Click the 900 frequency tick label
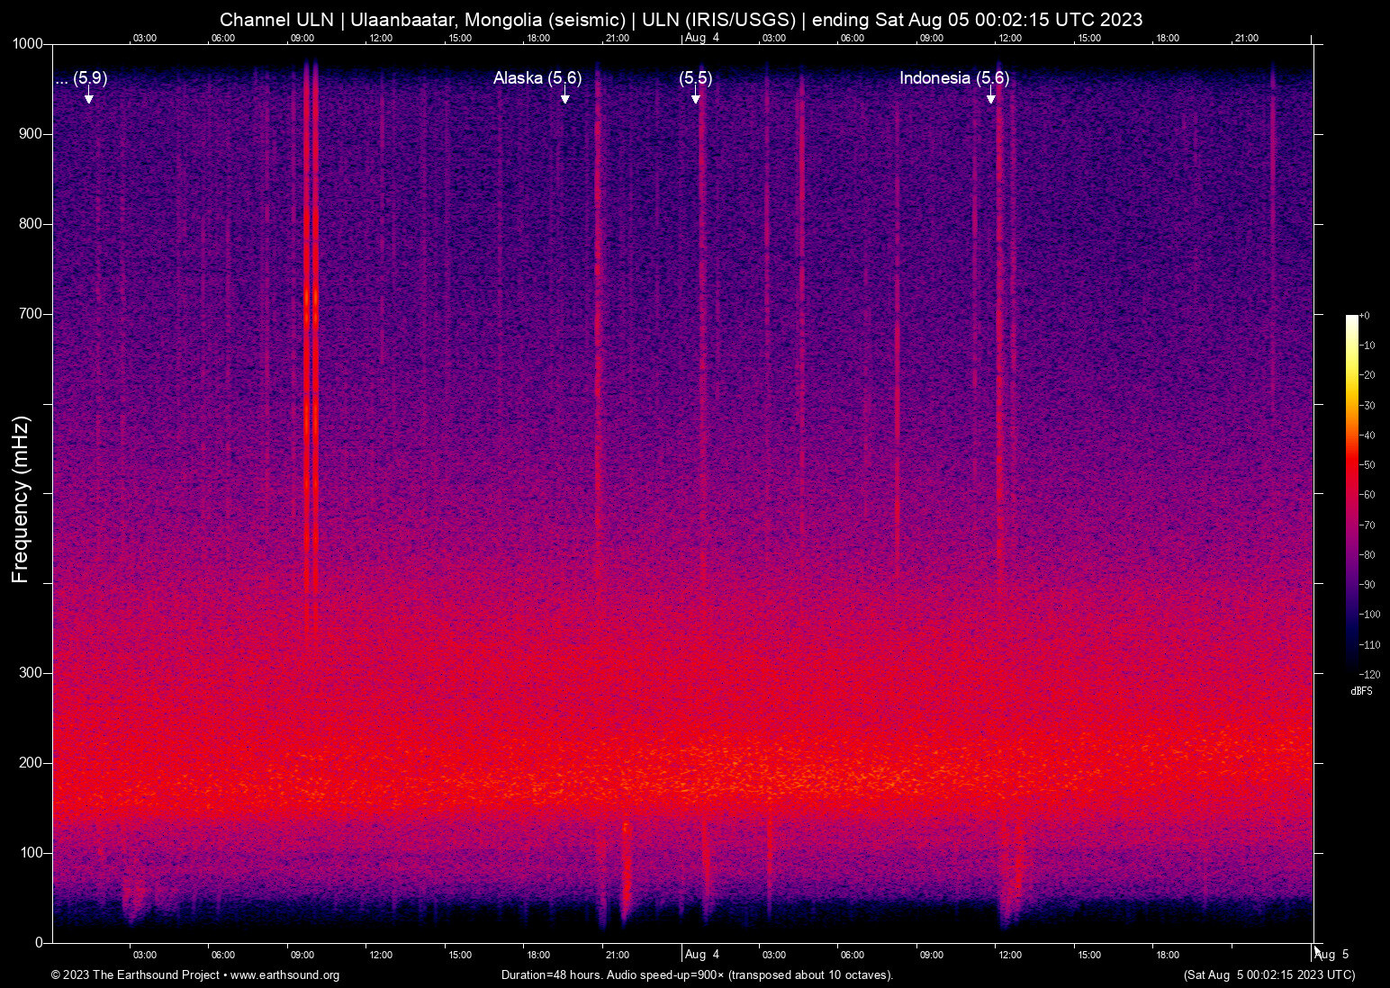 pos(31,134)
